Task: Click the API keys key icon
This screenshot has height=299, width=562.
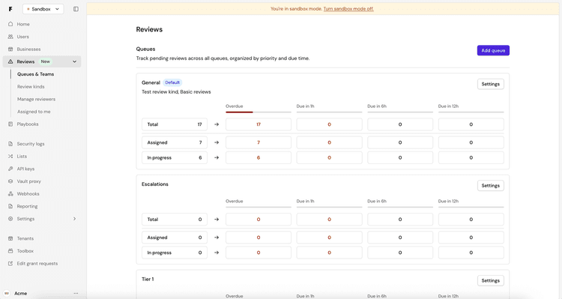Action: (x=10, y=169)
